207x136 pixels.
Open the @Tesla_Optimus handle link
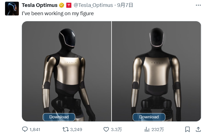tap(93, 5)
